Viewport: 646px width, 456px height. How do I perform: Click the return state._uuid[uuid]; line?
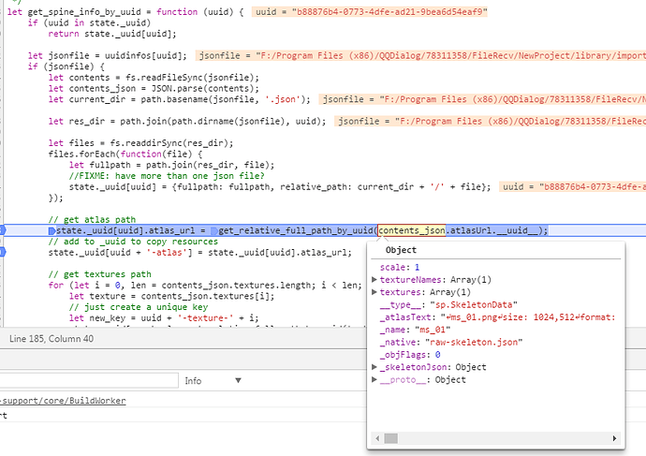(112, 34)
